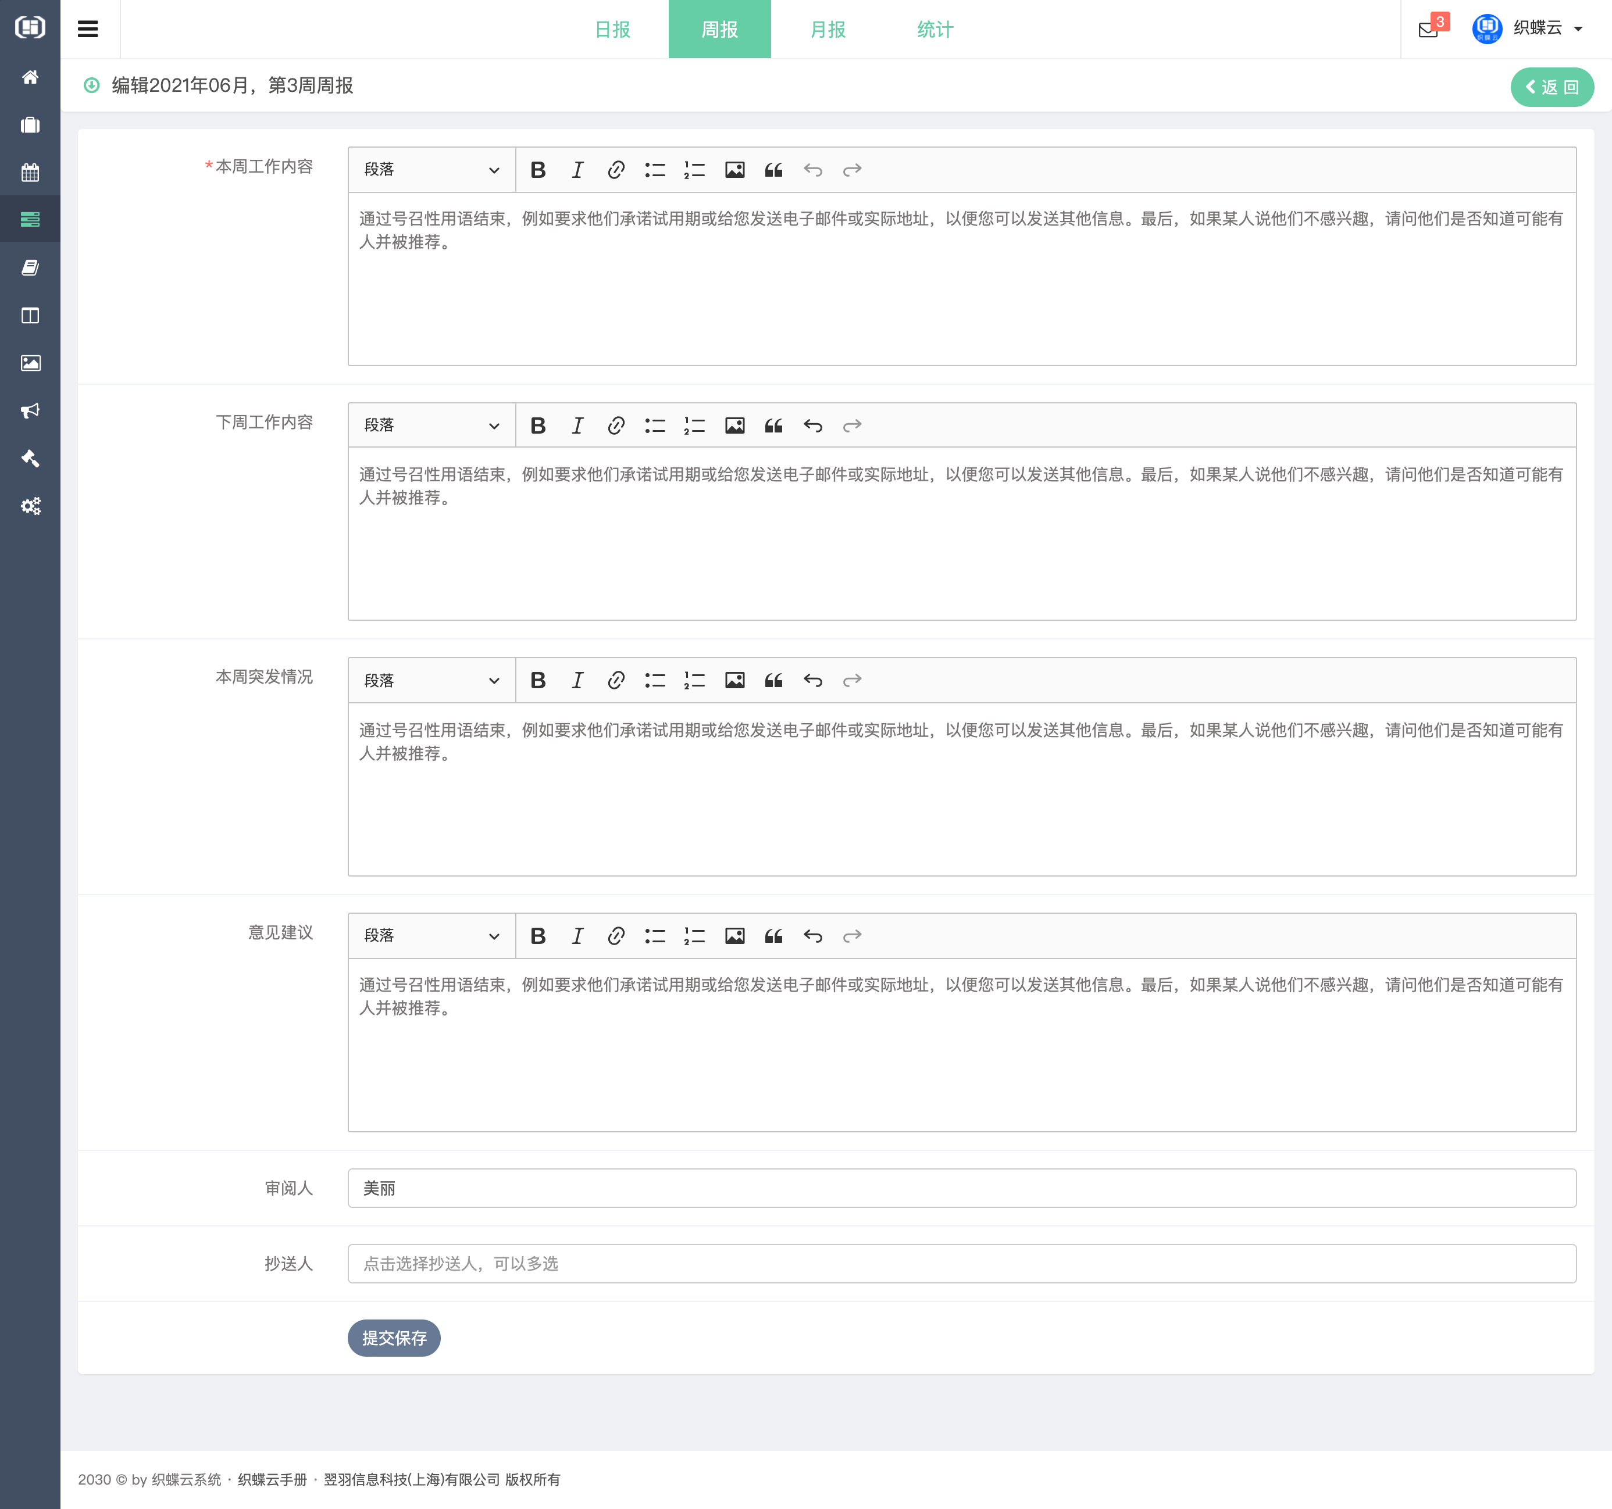Image resolution: width=1612 pixels, height=1509 pixels.
Task: Toggle numbered list in 下周工作内容 editor
Action: (694, 425)
